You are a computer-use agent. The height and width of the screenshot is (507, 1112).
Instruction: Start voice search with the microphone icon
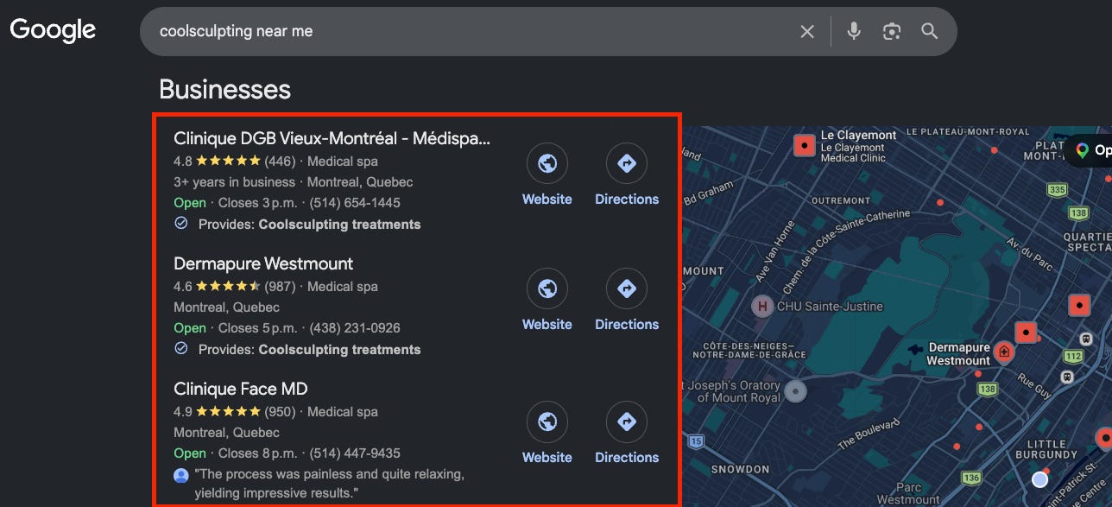pos(854,32)
